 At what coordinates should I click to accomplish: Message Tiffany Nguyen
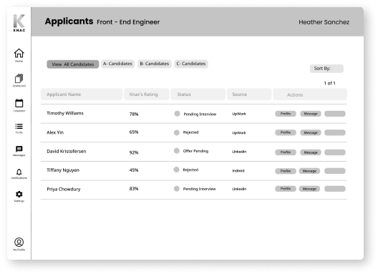coord(309,171)
